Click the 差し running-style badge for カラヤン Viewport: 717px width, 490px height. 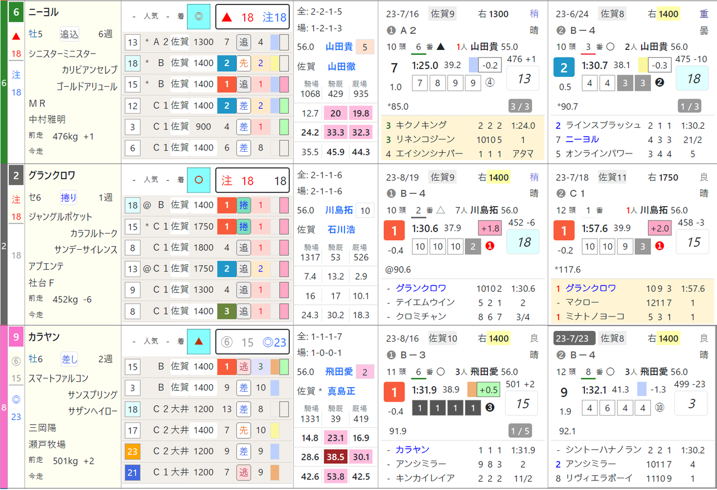[x=69, y=359]
